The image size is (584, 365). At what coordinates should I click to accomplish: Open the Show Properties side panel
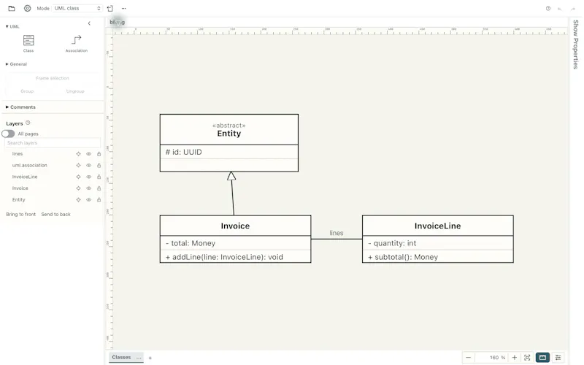pyautogui.click(x=576, y=45)
